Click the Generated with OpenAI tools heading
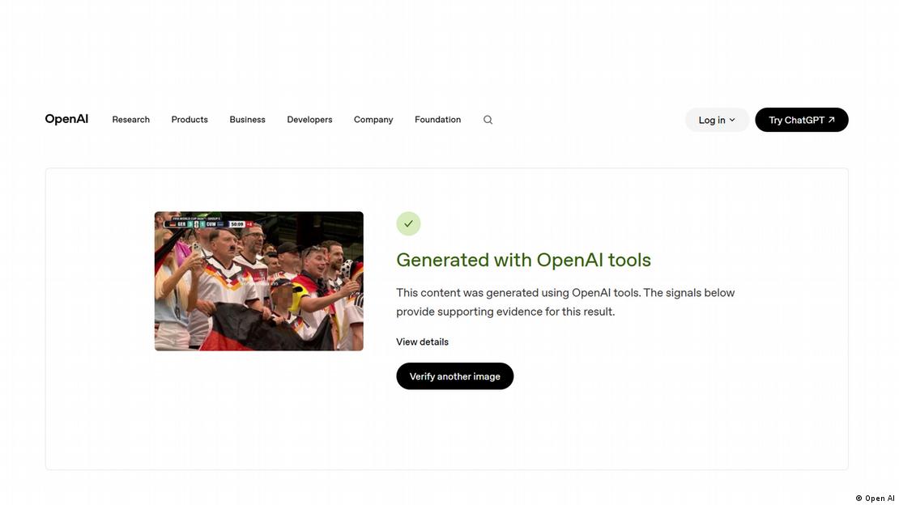 click(523, 260)
